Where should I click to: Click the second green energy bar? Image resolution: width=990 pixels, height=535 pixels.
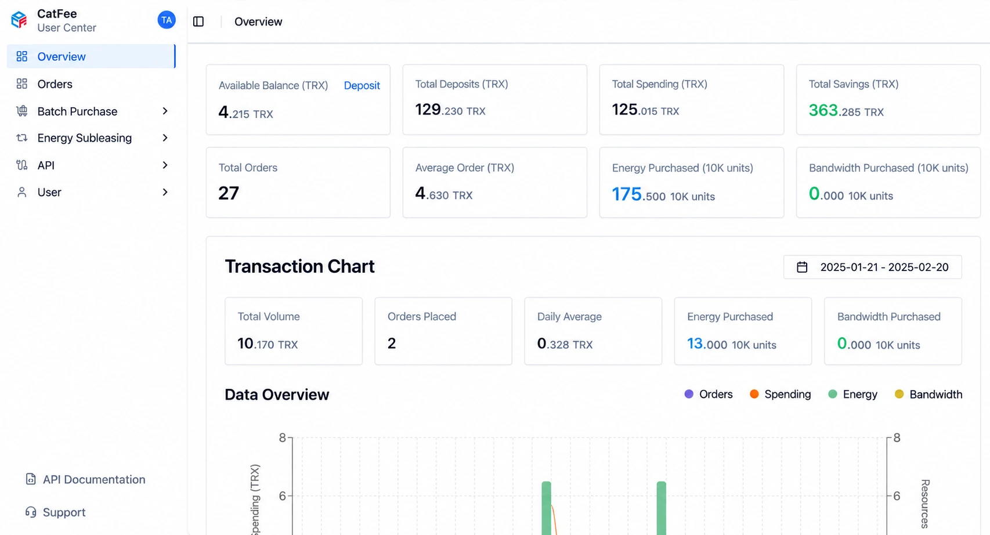[661, 508]
